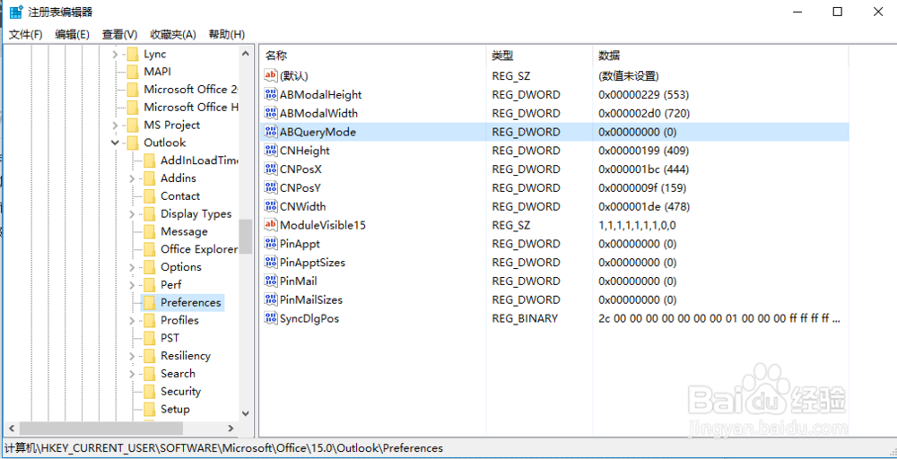Click the CNPosX DWORD icon

click(x=271, y=169)
